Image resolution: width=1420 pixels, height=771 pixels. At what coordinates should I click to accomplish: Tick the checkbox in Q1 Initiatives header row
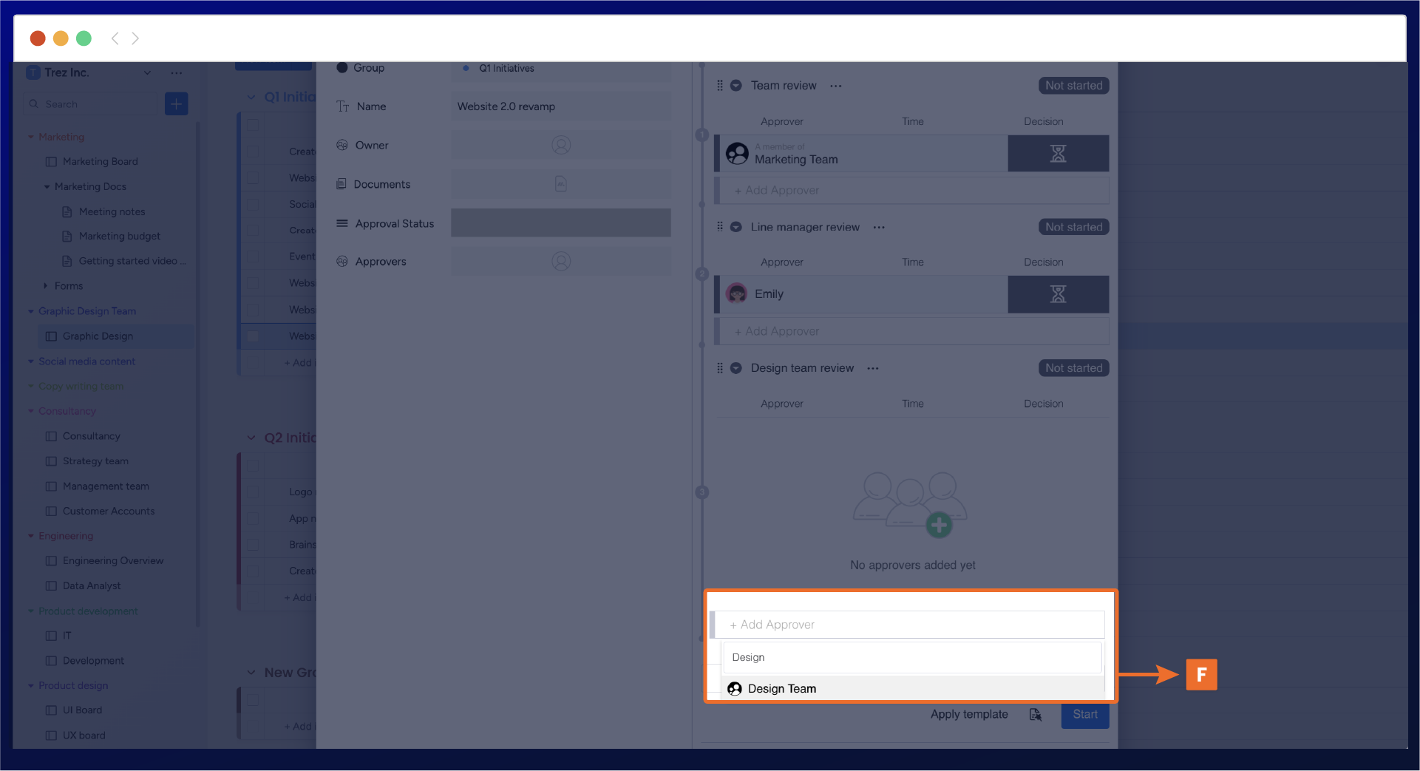(x=253, y=125)
